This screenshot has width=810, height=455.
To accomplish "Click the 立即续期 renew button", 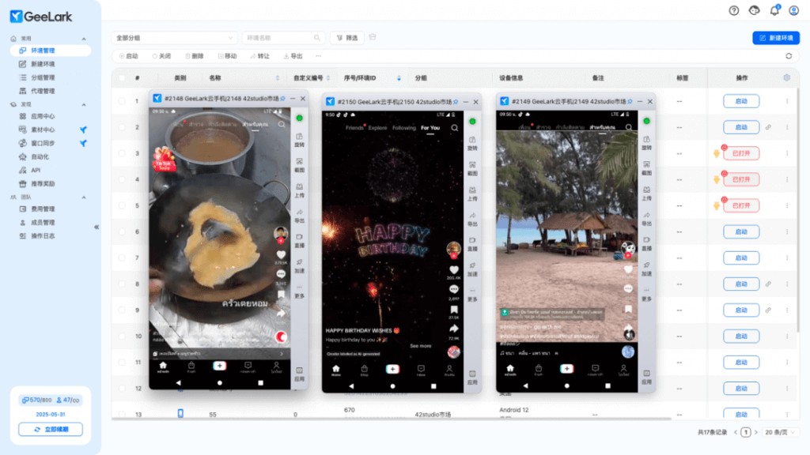I will (51, 429).
